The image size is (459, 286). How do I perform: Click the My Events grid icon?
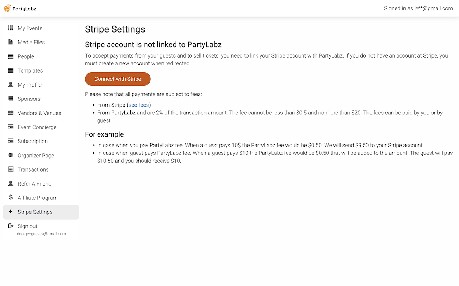pyautogui.click(x=11, y=28)
